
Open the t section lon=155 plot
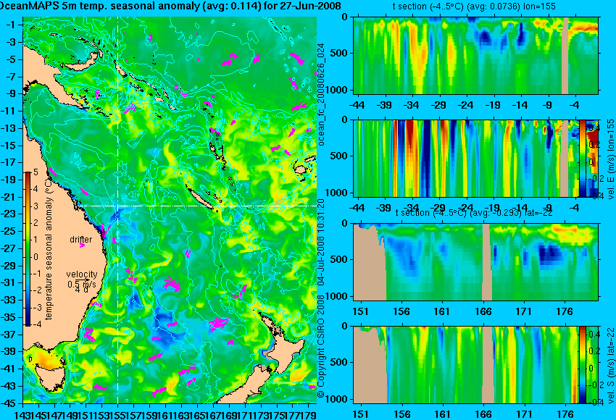(x=476, y=55)
